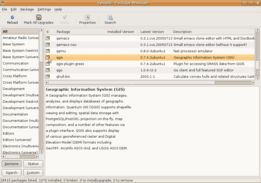Select the Development (multiverse) section
This screenshot has width=261, height=183.
click(x=20, y=95)
